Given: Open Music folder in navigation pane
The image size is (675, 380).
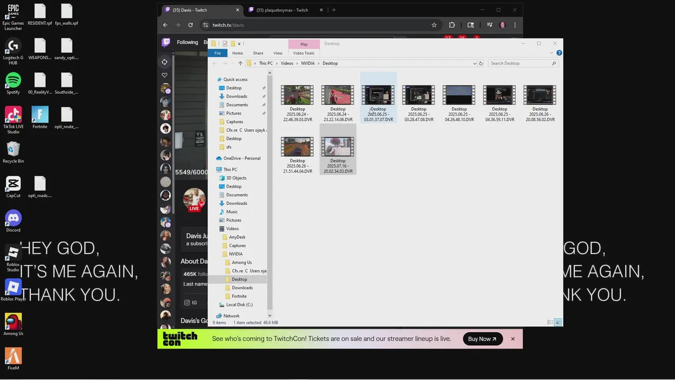Looking at the screenshot, I should coord(232,212).
